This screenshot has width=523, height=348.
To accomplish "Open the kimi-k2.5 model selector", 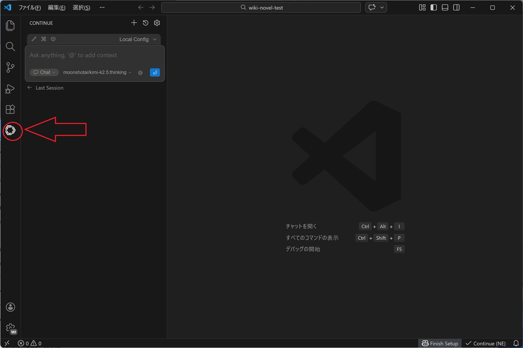I will pos(97,73).
